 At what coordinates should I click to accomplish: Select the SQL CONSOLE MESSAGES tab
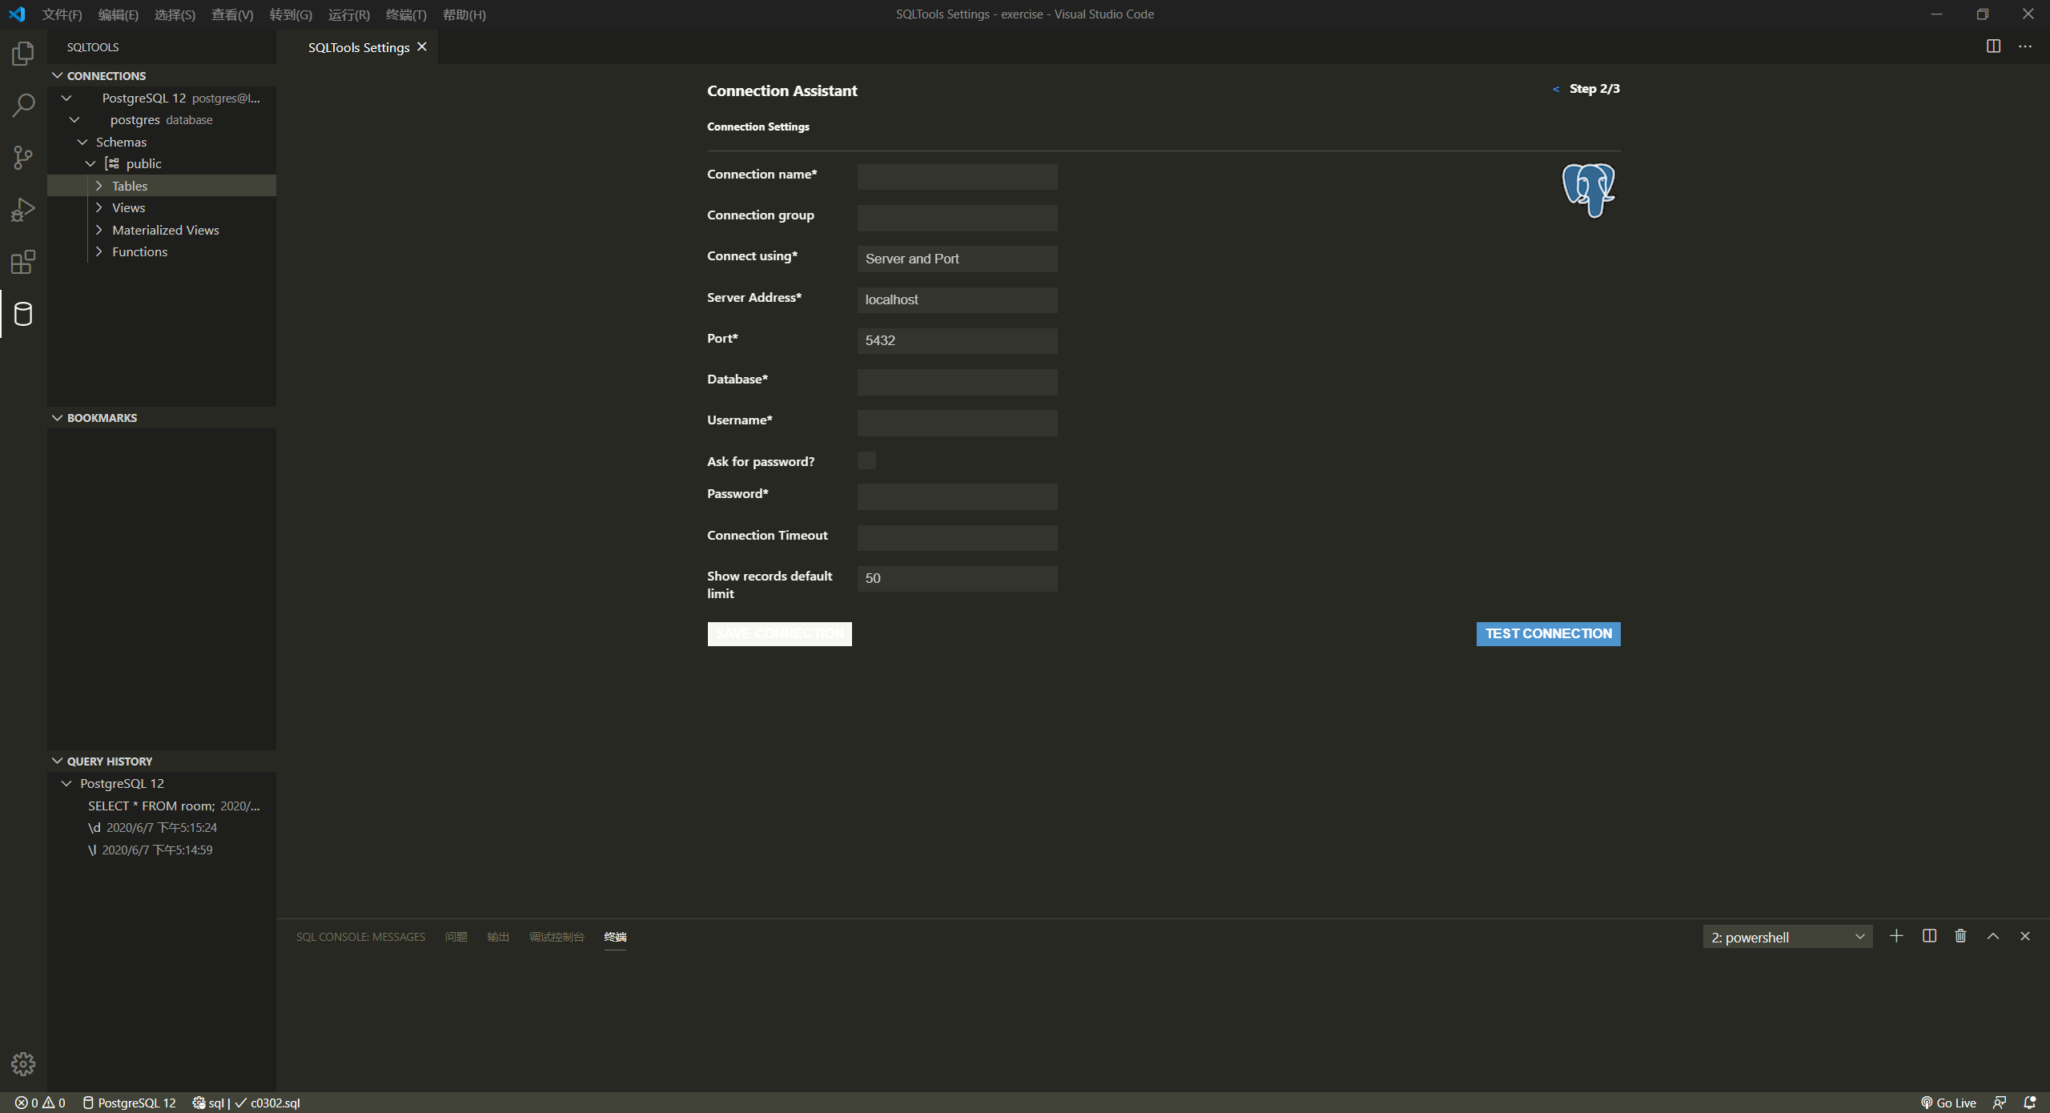pos(359,936)
